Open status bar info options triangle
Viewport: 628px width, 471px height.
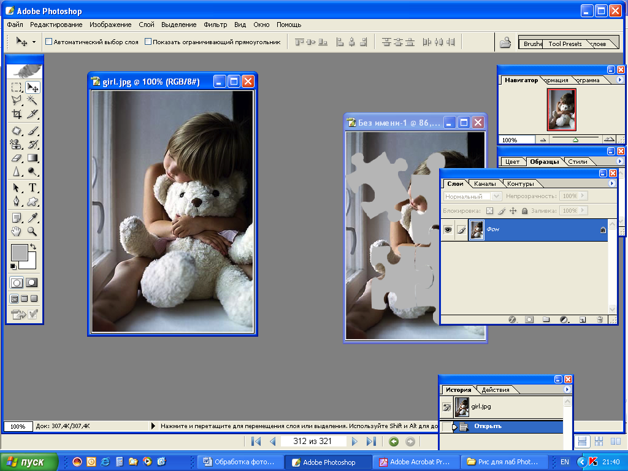point(153,426)
